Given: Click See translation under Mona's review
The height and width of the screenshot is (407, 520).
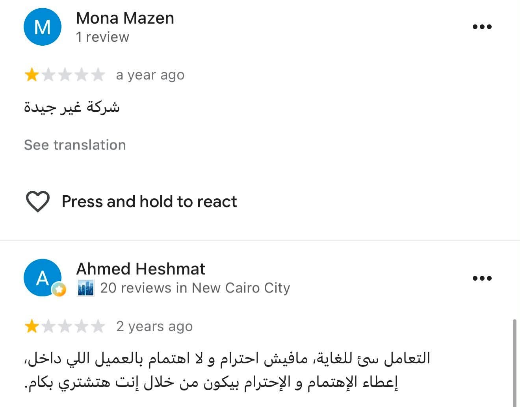Looking at the screenshot, I should point(75,145).
